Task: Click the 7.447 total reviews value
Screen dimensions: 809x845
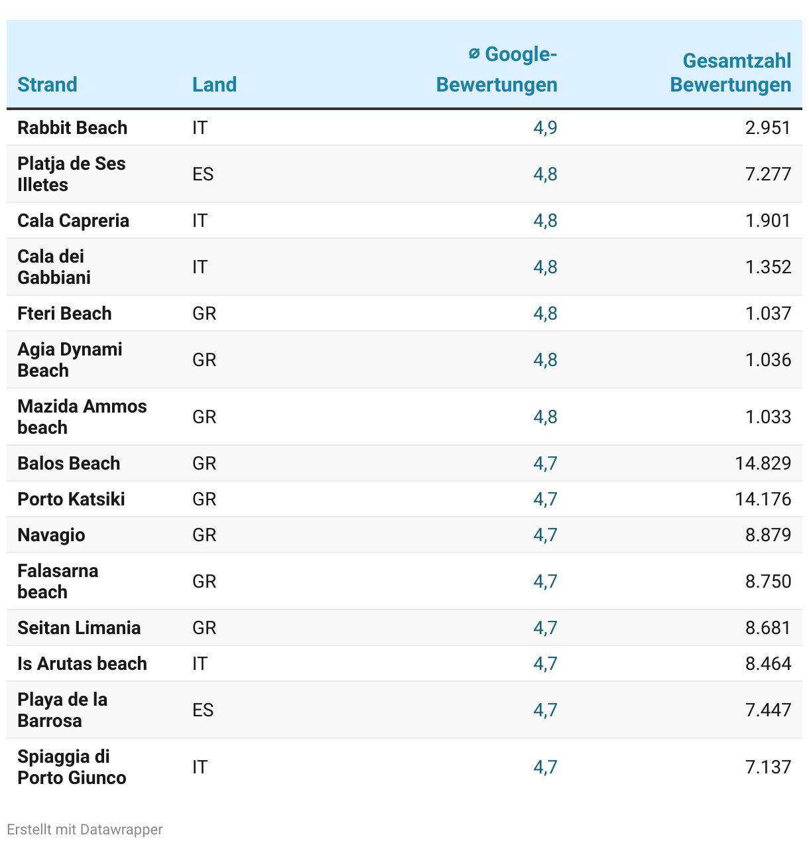Action: [768, 710]
